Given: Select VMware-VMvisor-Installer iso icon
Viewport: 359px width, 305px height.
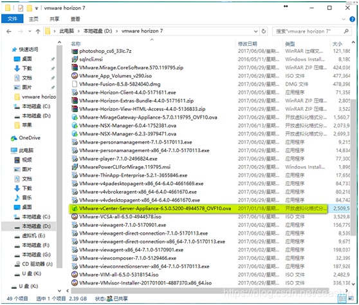Looking at the screenshot, I should click(x=75, y=283).
